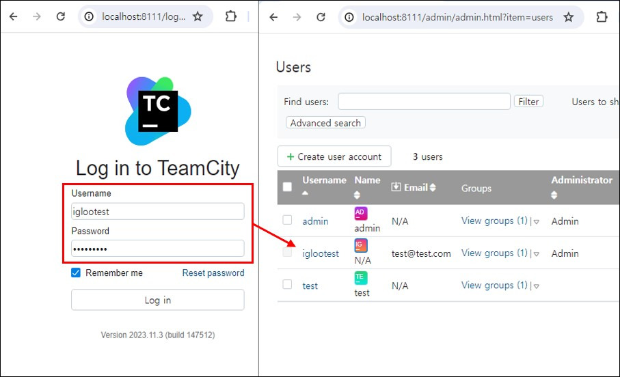Open extensions in the login browser window
The image size is (620, 377).
tap(230, 16)
